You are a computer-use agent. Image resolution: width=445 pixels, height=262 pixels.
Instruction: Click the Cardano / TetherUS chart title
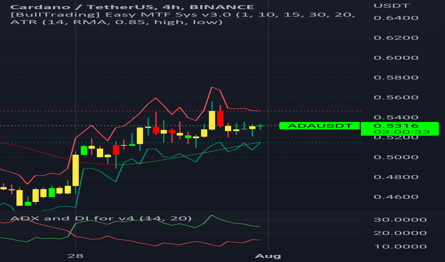[x=132, y=7]
